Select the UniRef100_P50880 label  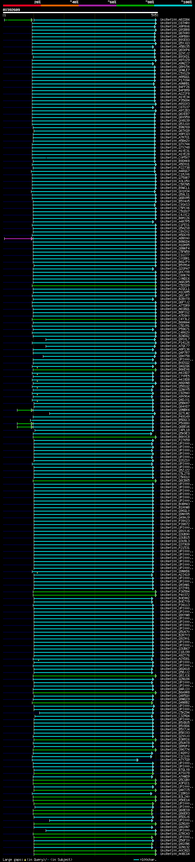pyautogui.click(x=175, y=423)
